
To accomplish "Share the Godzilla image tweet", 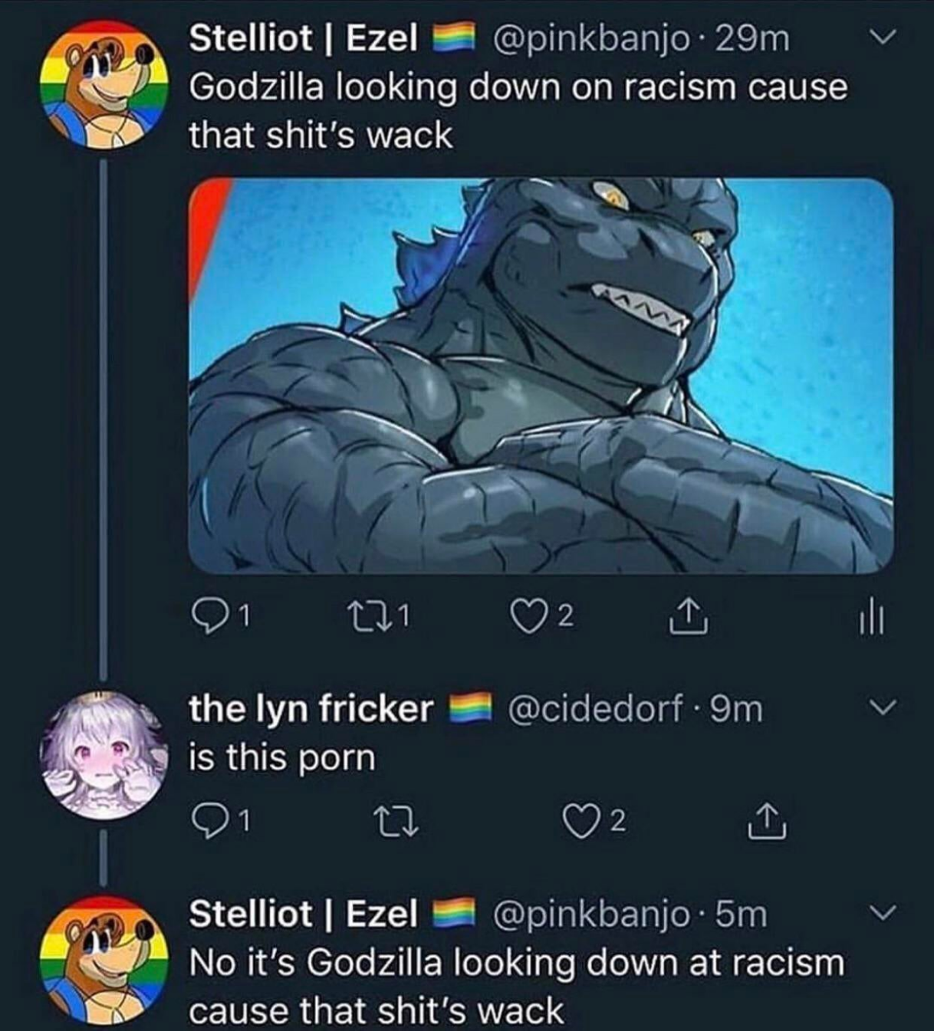I will point(689,616).
